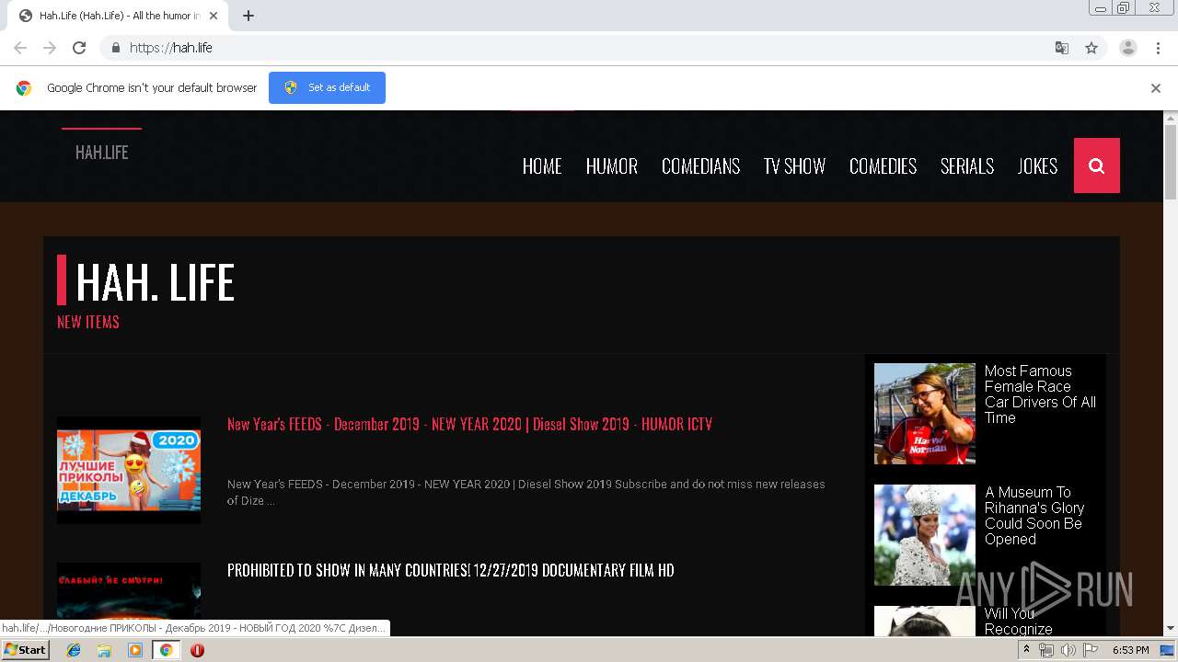Close the Hah.Life browser tab
The image size is (1178, 662).
tap(214, 16)
